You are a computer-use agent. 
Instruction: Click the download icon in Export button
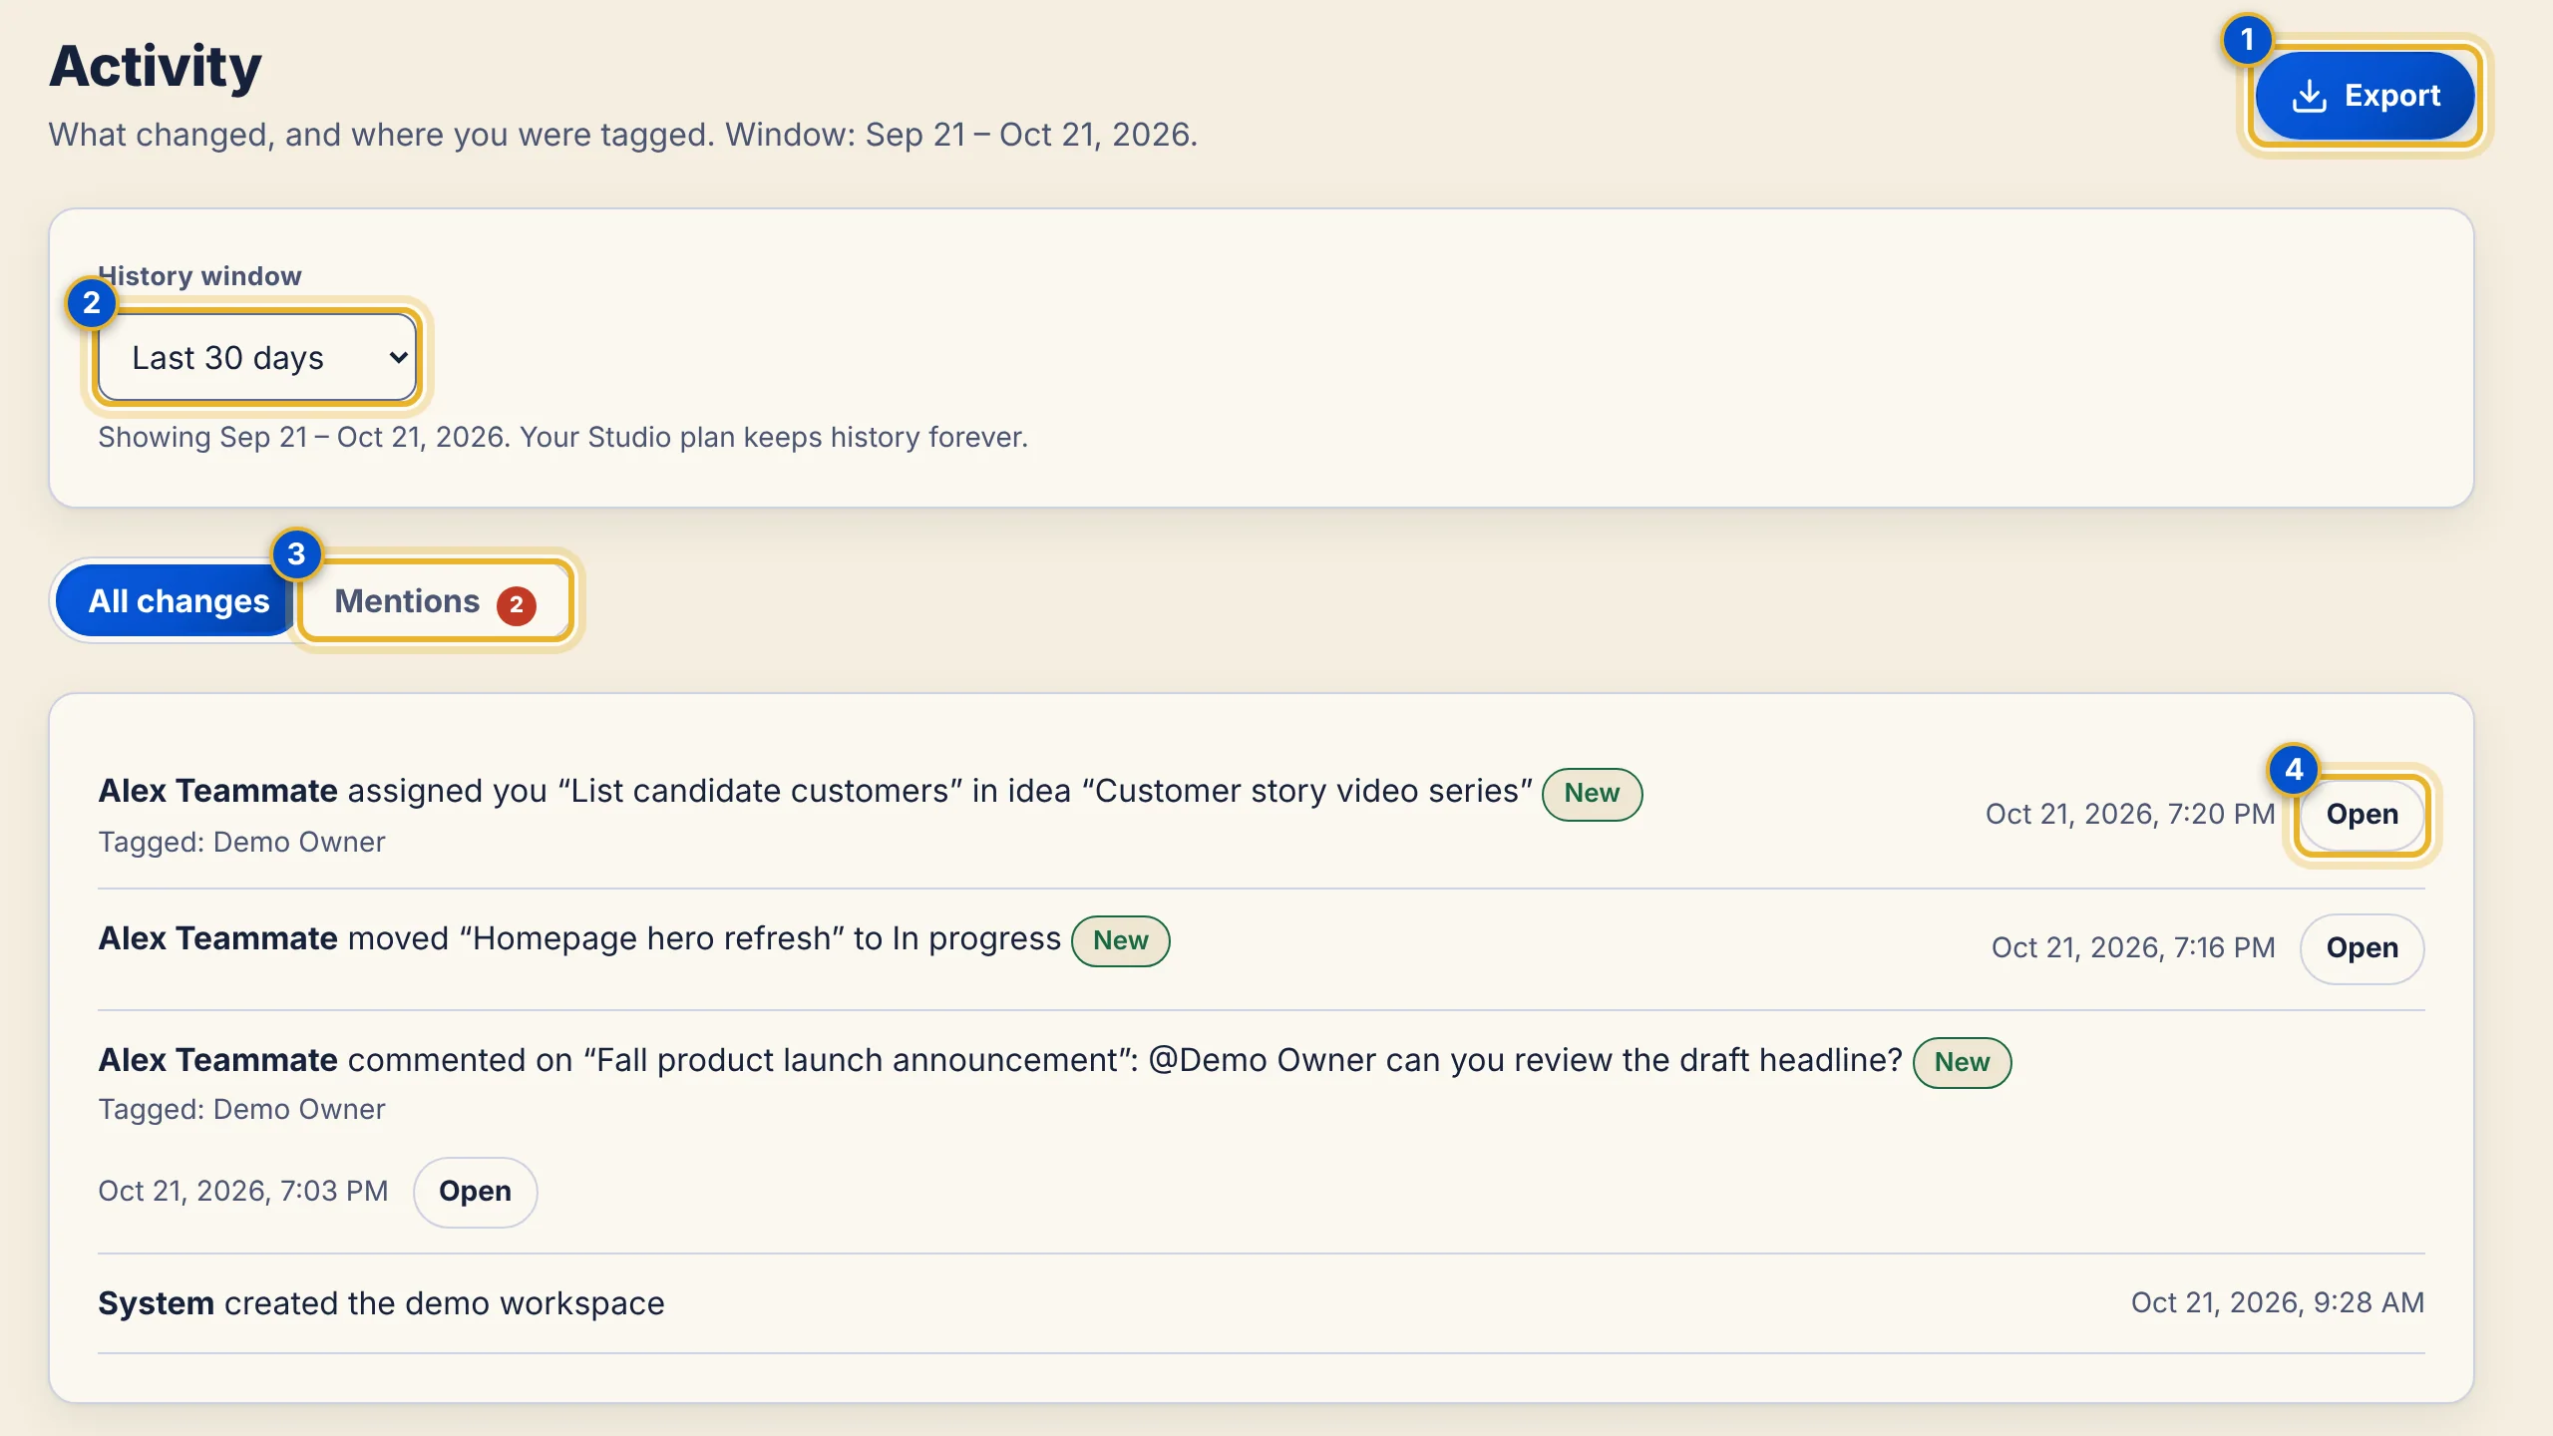click(x=2309, y=96)
